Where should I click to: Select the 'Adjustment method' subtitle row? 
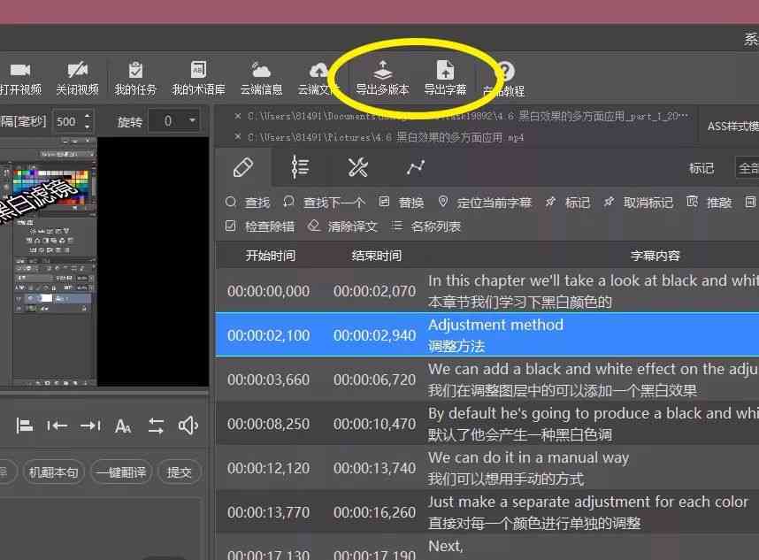pos(487,335)
